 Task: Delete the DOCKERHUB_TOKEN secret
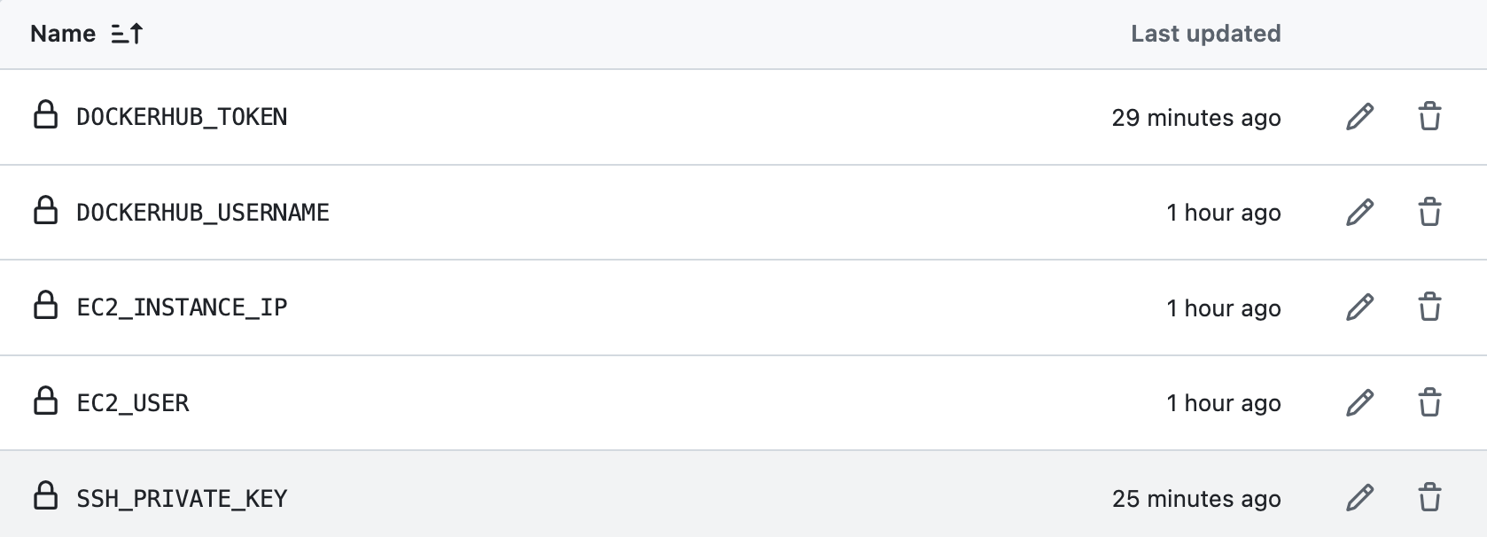[1429, 117]
